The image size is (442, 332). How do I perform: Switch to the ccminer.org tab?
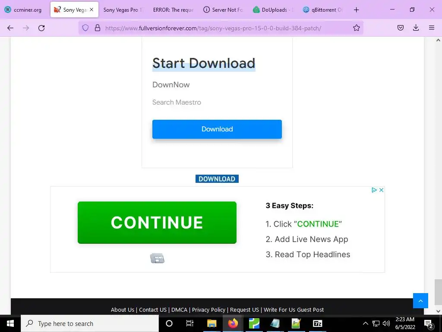click(24, 10)
